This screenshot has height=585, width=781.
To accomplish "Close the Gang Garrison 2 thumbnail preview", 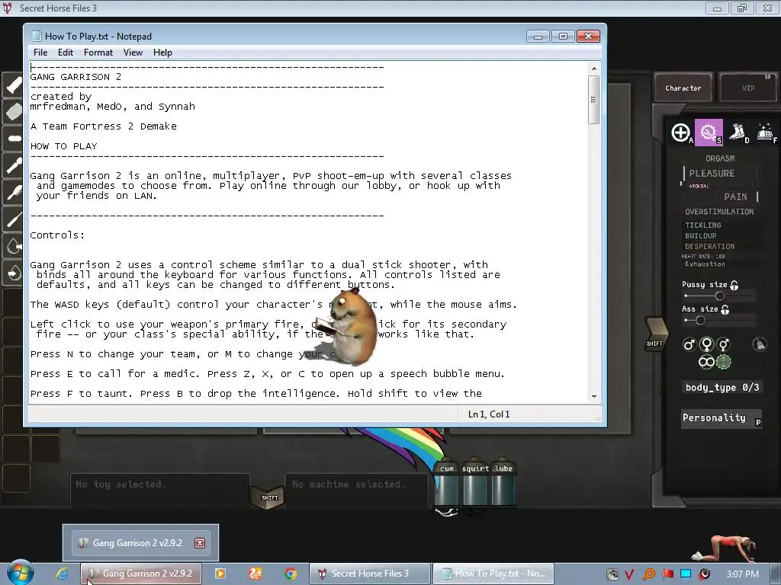I will point(200,542).
